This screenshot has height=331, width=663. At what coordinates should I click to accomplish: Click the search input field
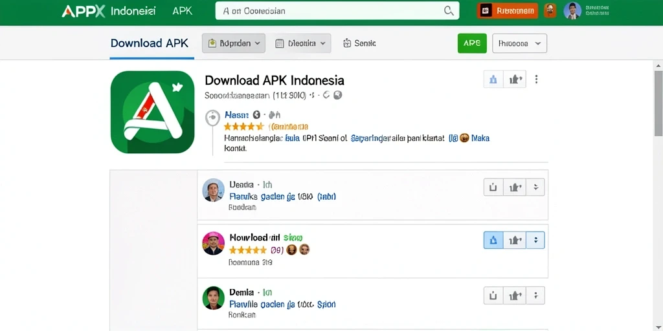click(337, 11)
